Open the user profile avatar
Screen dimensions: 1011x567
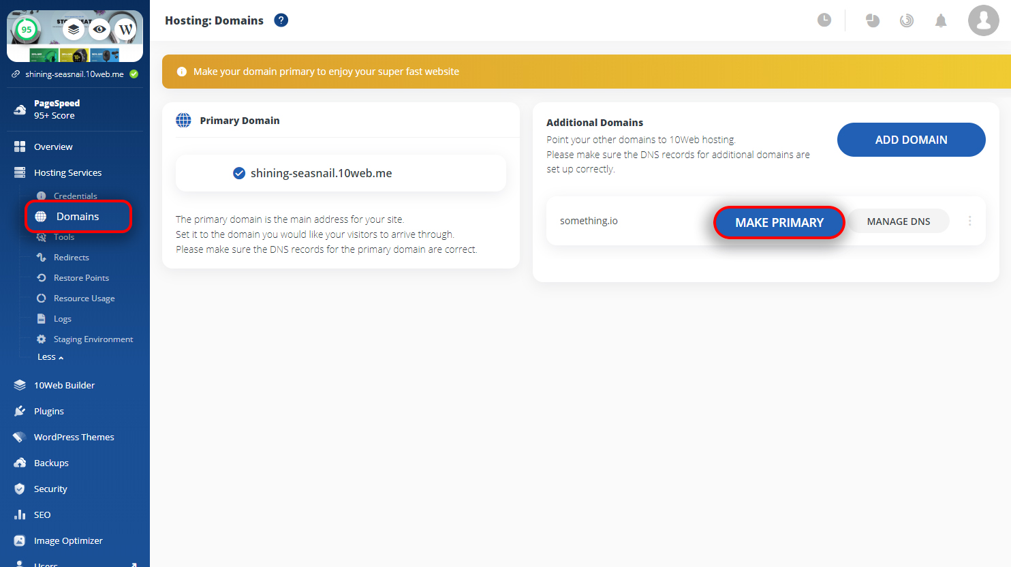pyautogui.click(x=984, y=20)
